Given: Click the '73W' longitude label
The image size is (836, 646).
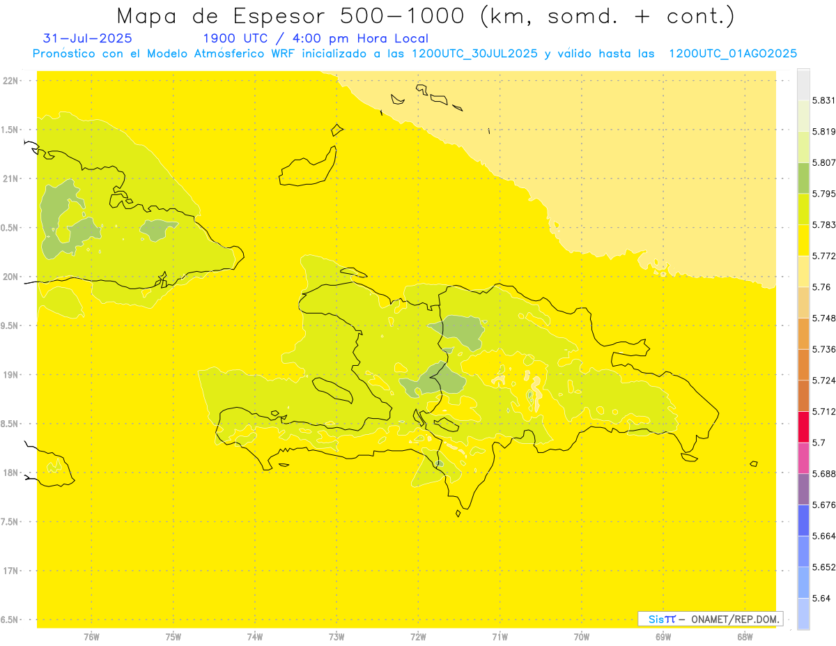Looking at the screenshot, I should click(336, 637).
